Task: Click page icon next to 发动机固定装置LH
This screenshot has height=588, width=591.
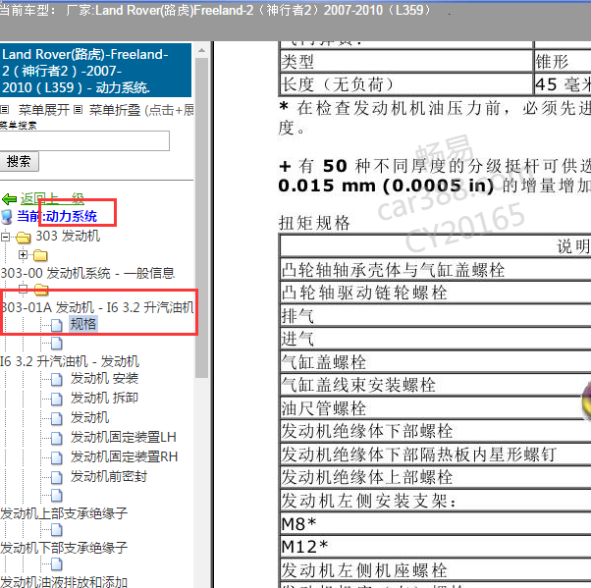Action: [x=57, y=438]
